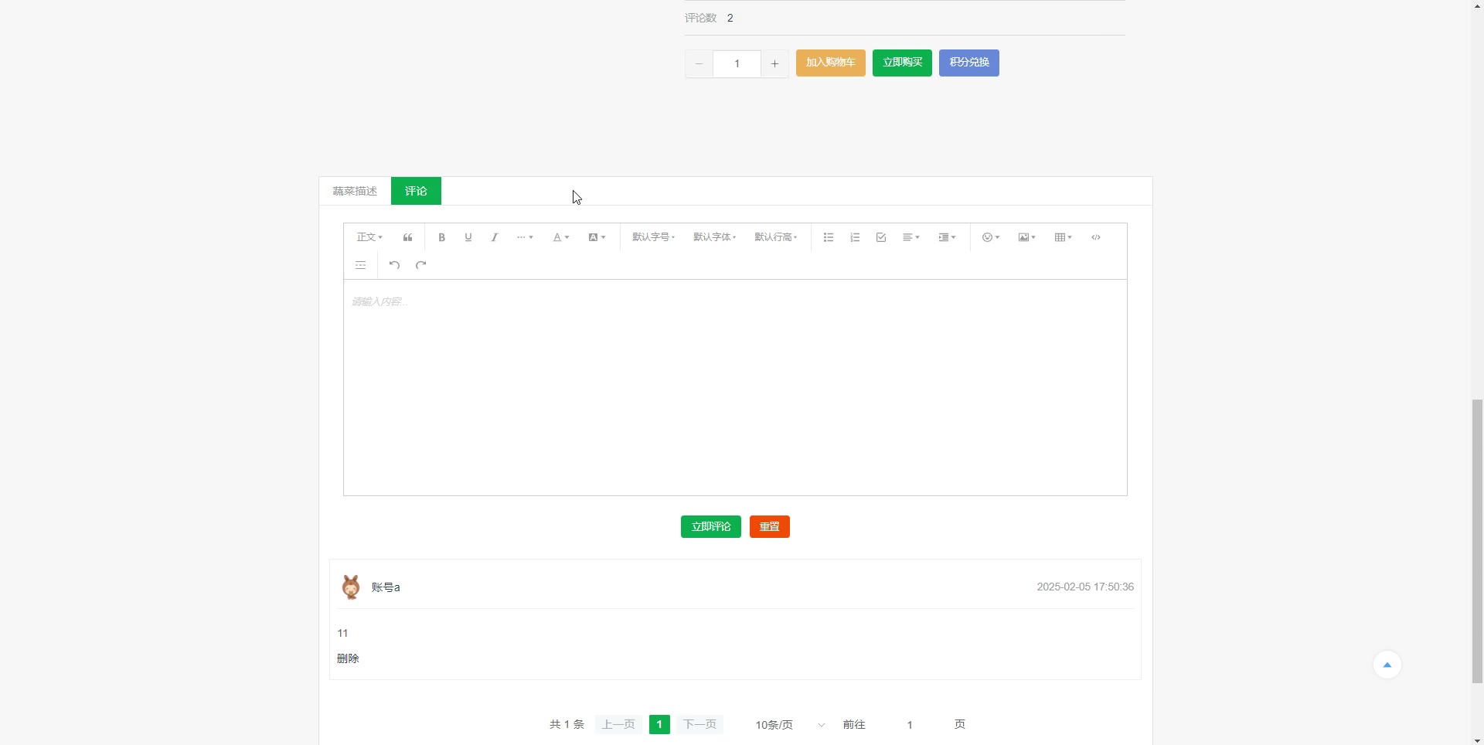The image size is (1484, 745).
Task: Insert a horizontal divider line
Action: coord(360,265)
